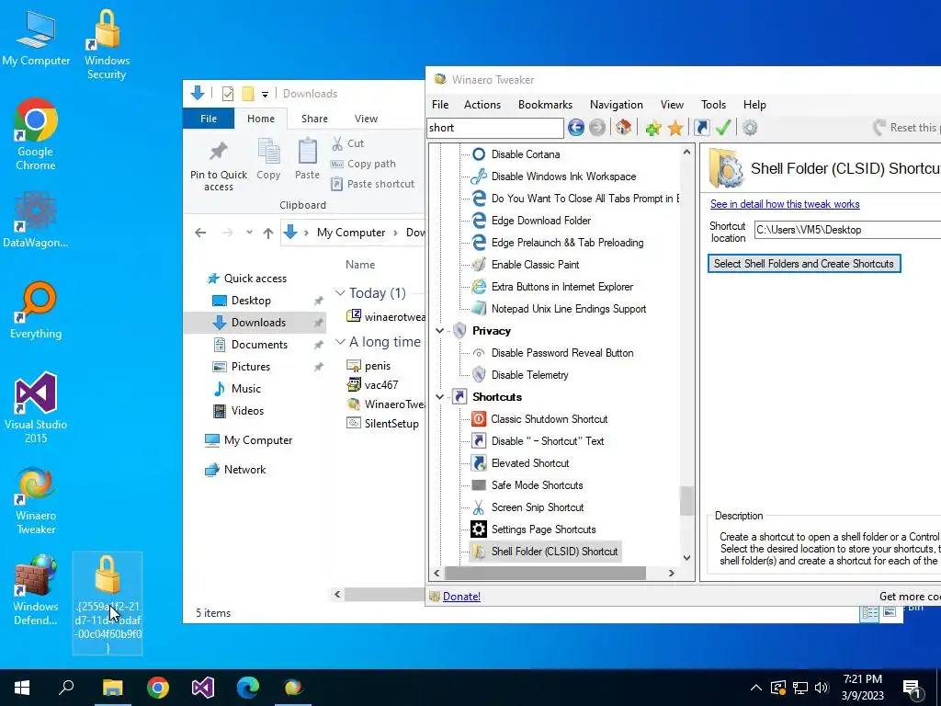Click the Back arrow in Winaero Tweaker toolbar
This screenshot has width=941, height=706.
pyautogui.click(x=575, y=127)
